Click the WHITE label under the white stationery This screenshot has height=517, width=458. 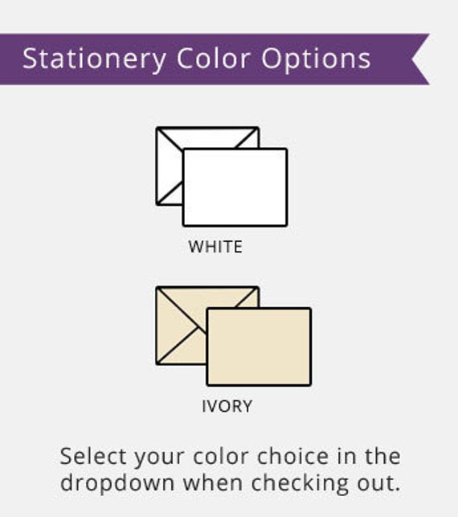[x=215, y=247]
